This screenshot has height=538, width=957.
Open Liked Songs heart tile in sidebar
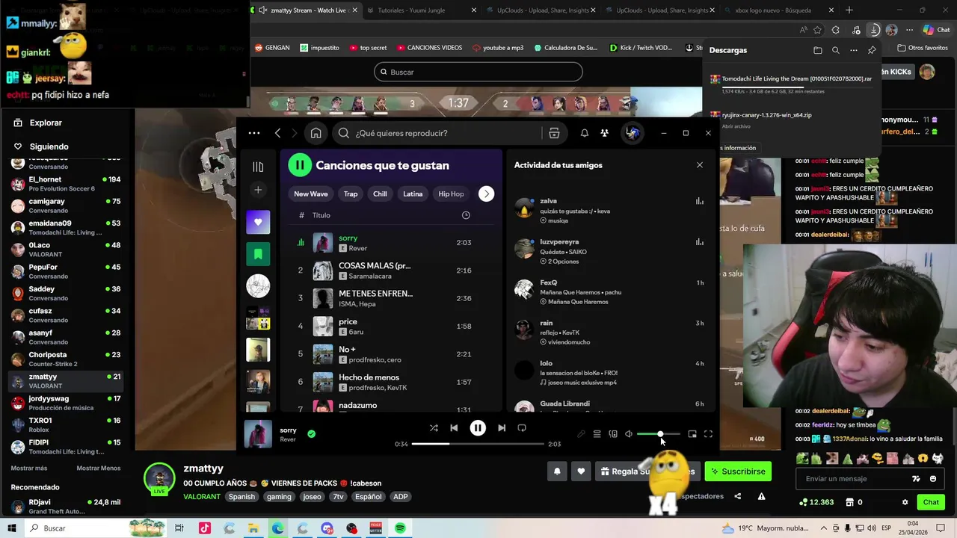tap(258, 222)
